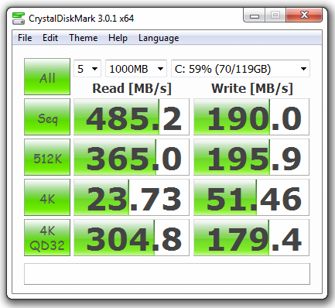
Task: Open the test run count dropdown showing 5
Action: (87, 69)
